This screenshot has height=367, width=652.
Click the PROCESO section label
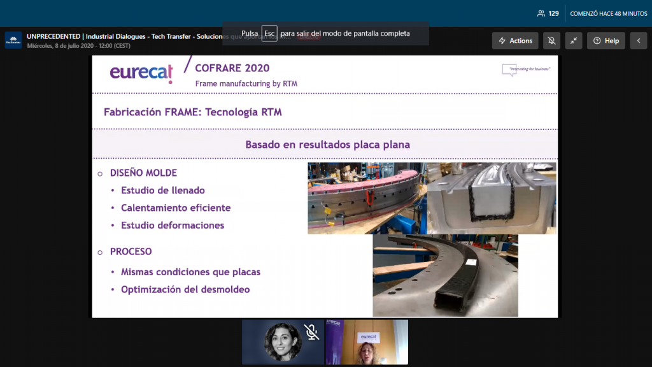[x=131, y=251]
